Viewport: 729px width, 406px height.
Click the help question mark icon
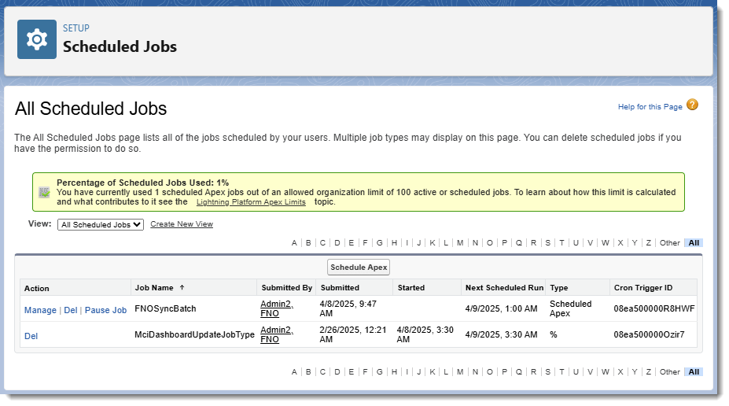692,105
